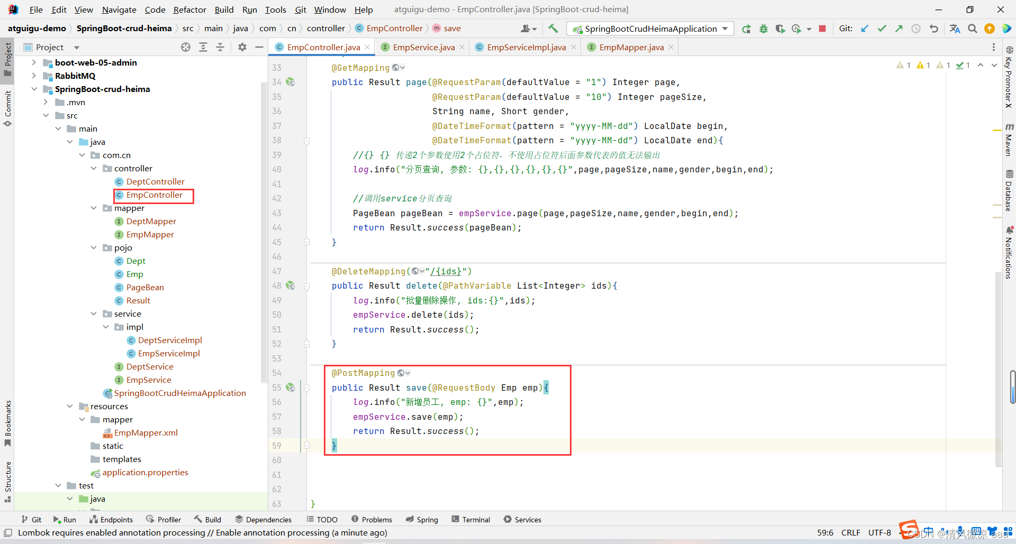This screenshot has width=1016, height=544.
Task: Open Search Everywhere magnifier icon
Action: coord(973,29)
